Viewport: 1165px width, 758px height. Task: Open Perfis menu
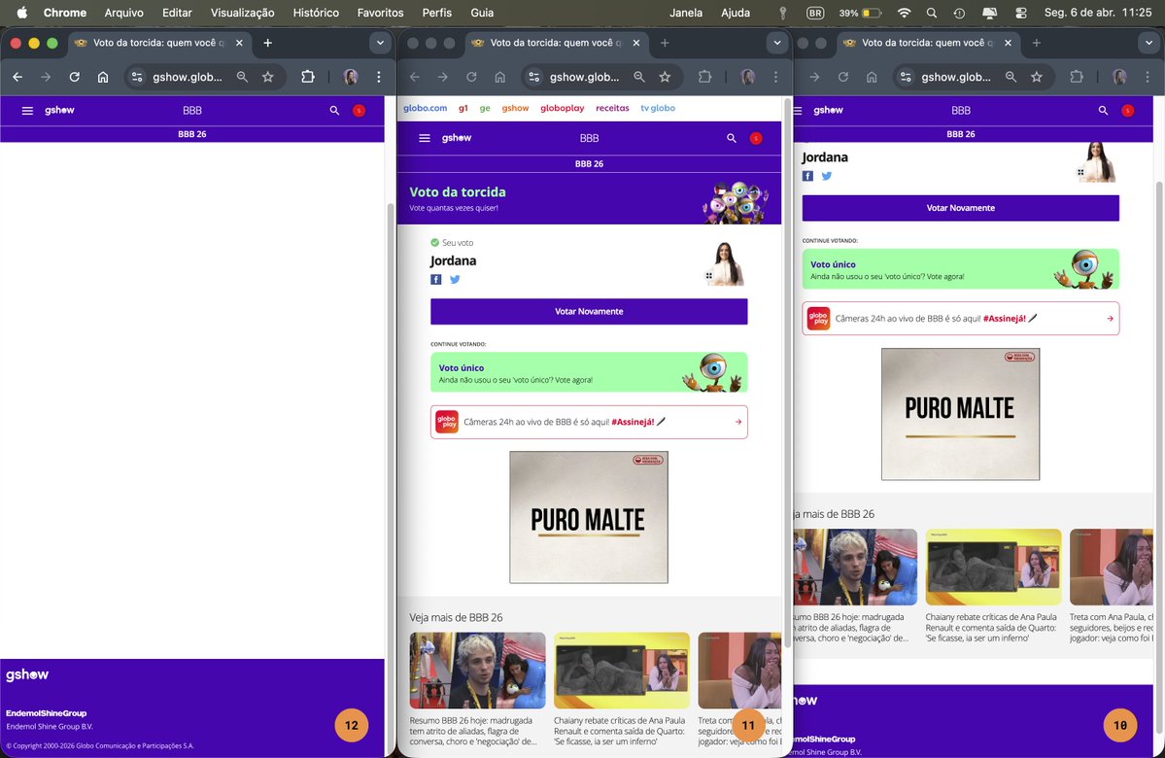point(437,13)
